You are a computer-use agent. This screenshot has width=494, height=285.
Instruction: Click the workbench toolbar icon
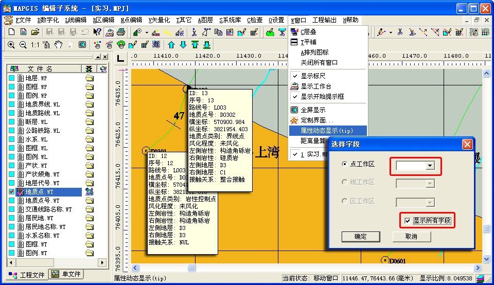(x=109, y=32)
